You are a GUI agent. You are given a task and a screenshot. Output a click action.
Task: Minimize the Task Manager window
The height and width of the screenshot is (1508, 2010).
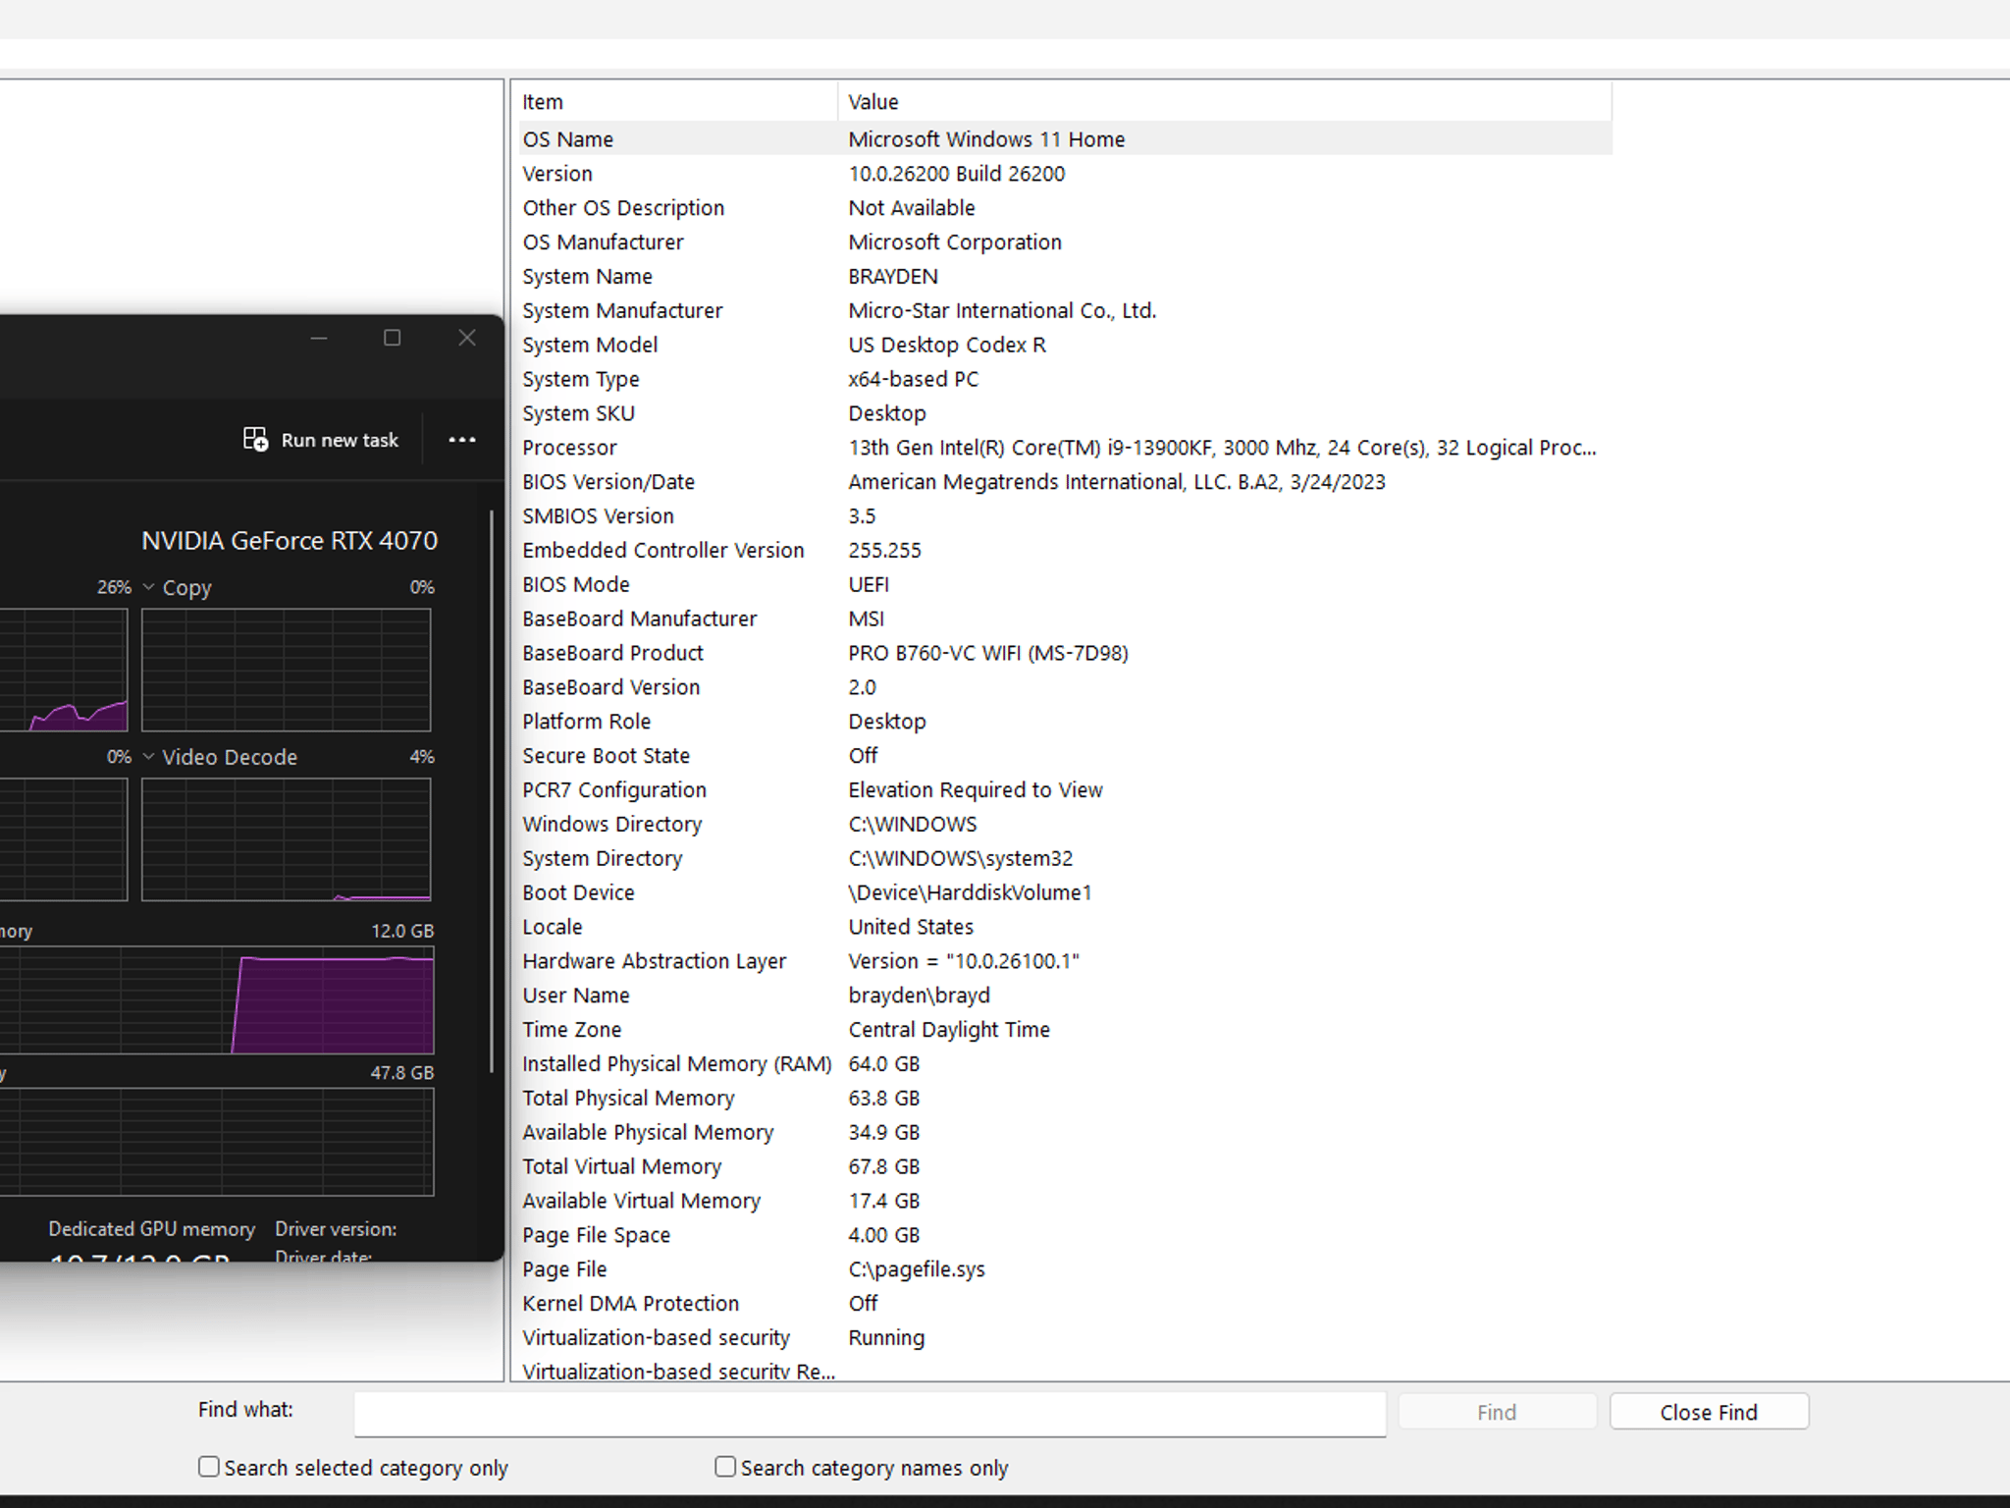(319, 338)
